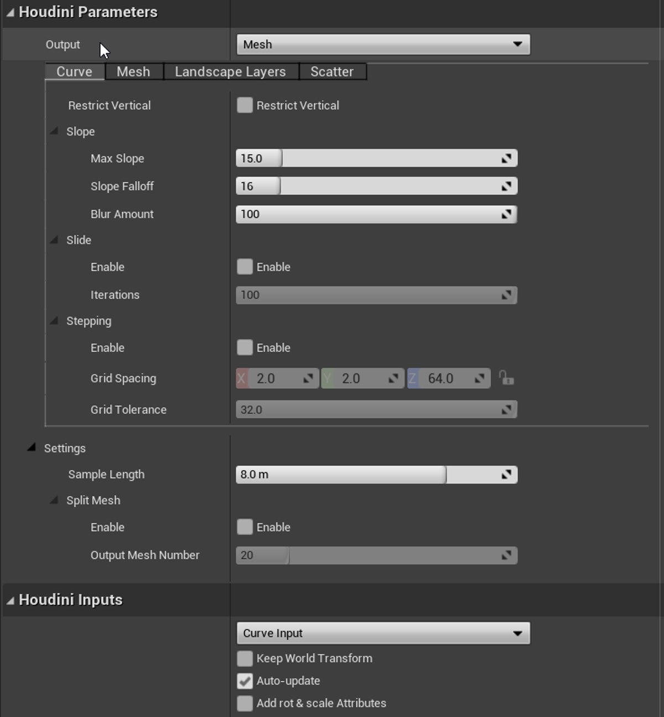The height and width of the screenshot is (717, 664).
Task: Collapse the Slope section
Action: [x=54, y=131]
